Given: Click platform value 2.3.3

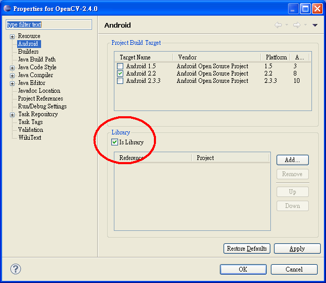Looking at the screenshot, I should coord(270,81).
